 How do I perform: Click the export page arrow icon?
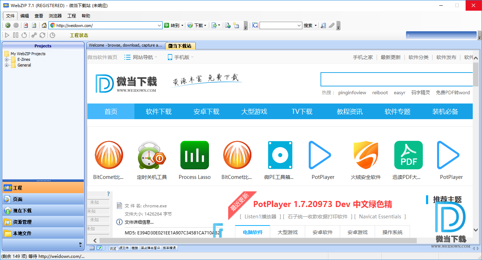(214, 25)
